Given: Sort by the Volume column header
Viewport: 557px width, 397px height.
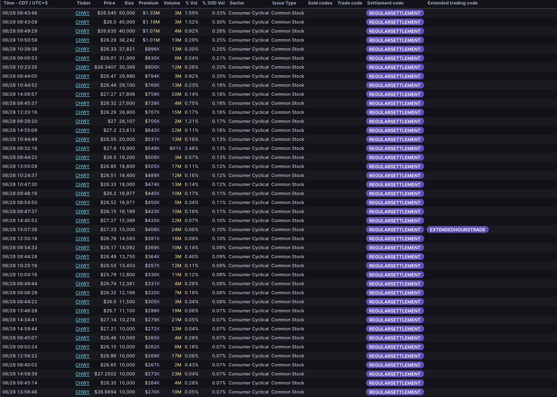Looking at the screenshot, I should (x=172, y=3).
